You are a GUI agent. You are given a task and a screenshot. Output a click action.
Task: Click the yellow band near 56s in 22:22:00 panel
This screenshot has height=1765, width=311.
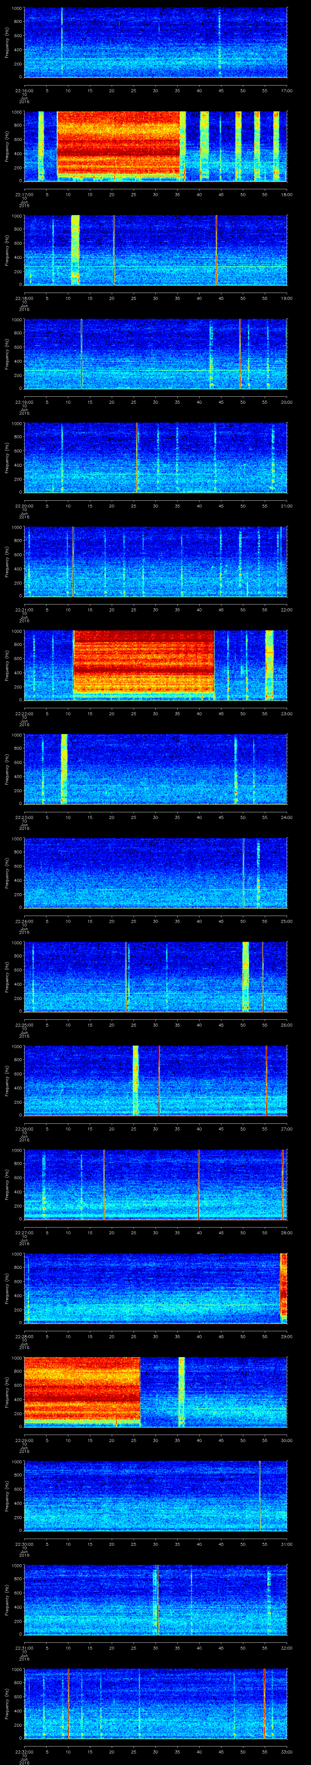(x=269, y=665)
